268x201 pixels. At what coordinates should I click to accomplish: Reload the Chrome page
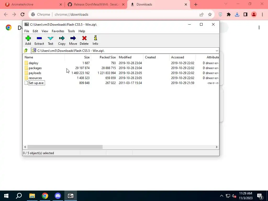click(x=23, y=15)
